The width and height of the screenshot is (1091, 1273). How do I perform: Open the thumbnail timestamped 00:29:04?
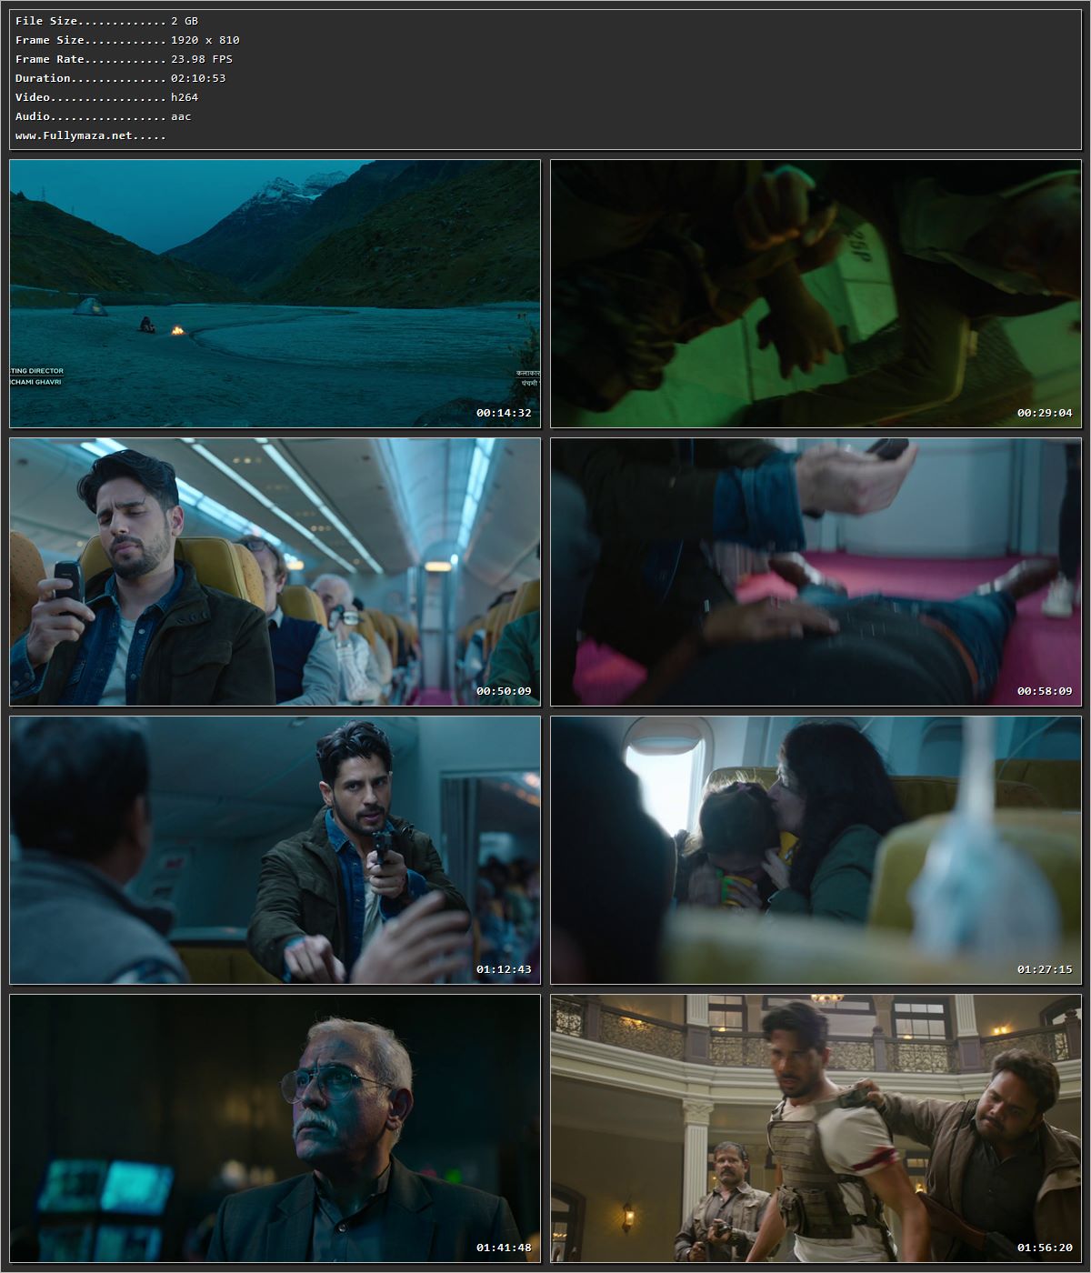pyautogui.click(x=816, y=294)
